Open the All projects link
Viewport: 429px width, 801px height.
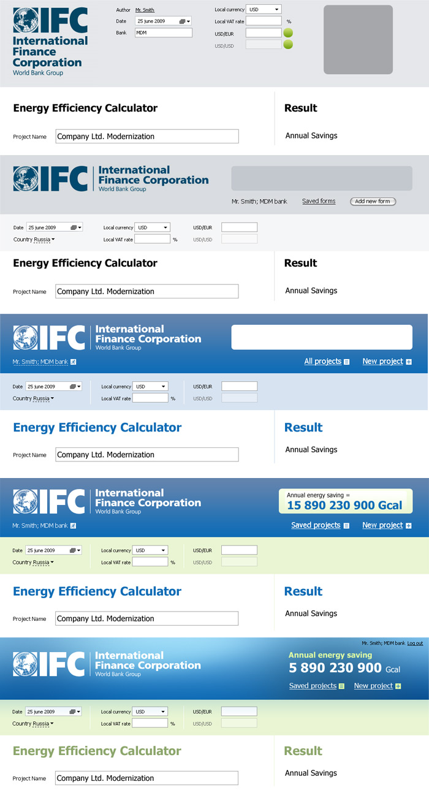[x=322, y=362]
